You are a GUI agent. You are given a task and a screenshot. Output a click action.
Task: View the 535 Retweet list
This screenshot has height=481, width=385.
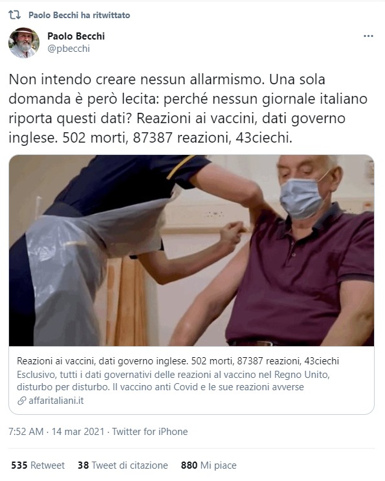click(x=38, y=465)
